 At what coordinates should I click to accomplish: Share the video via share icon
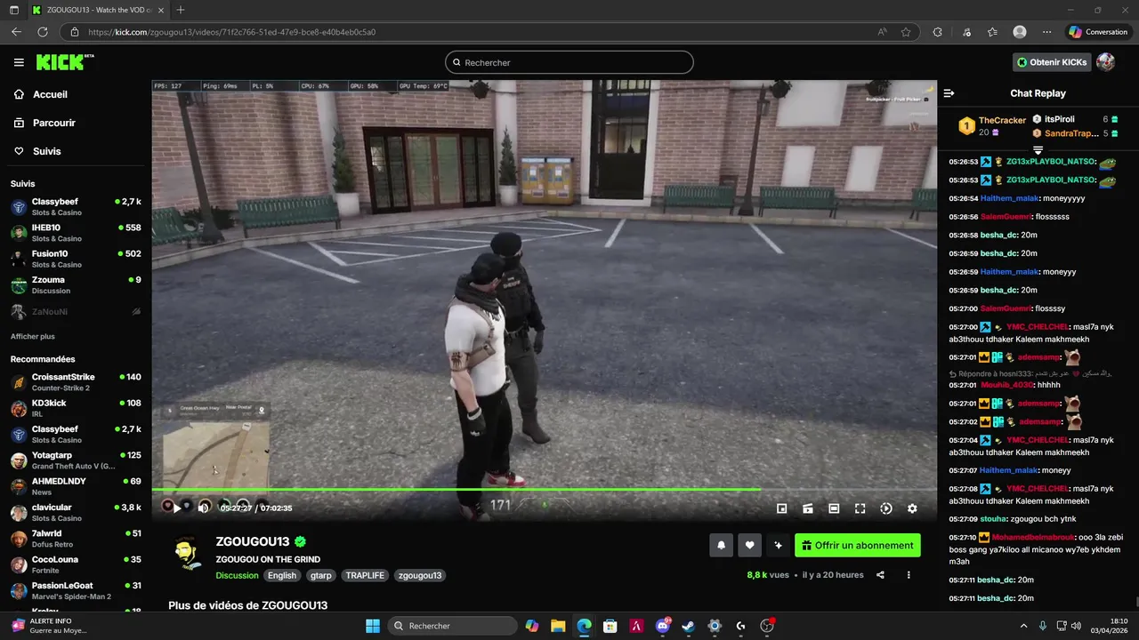[x=880, y=575]
